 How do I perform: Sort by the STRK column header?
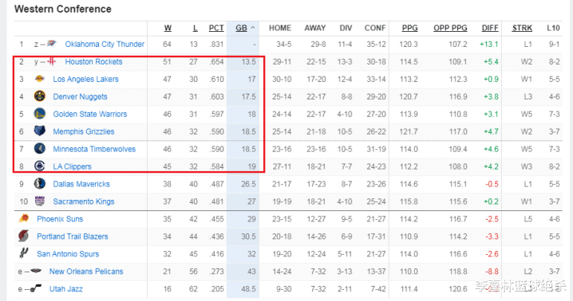tap(522, 28)
